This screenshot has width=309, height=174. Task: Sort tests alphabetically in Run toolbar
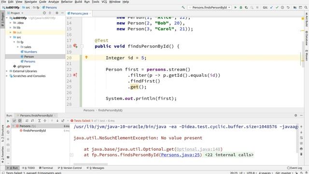click(x=27, y=120)
